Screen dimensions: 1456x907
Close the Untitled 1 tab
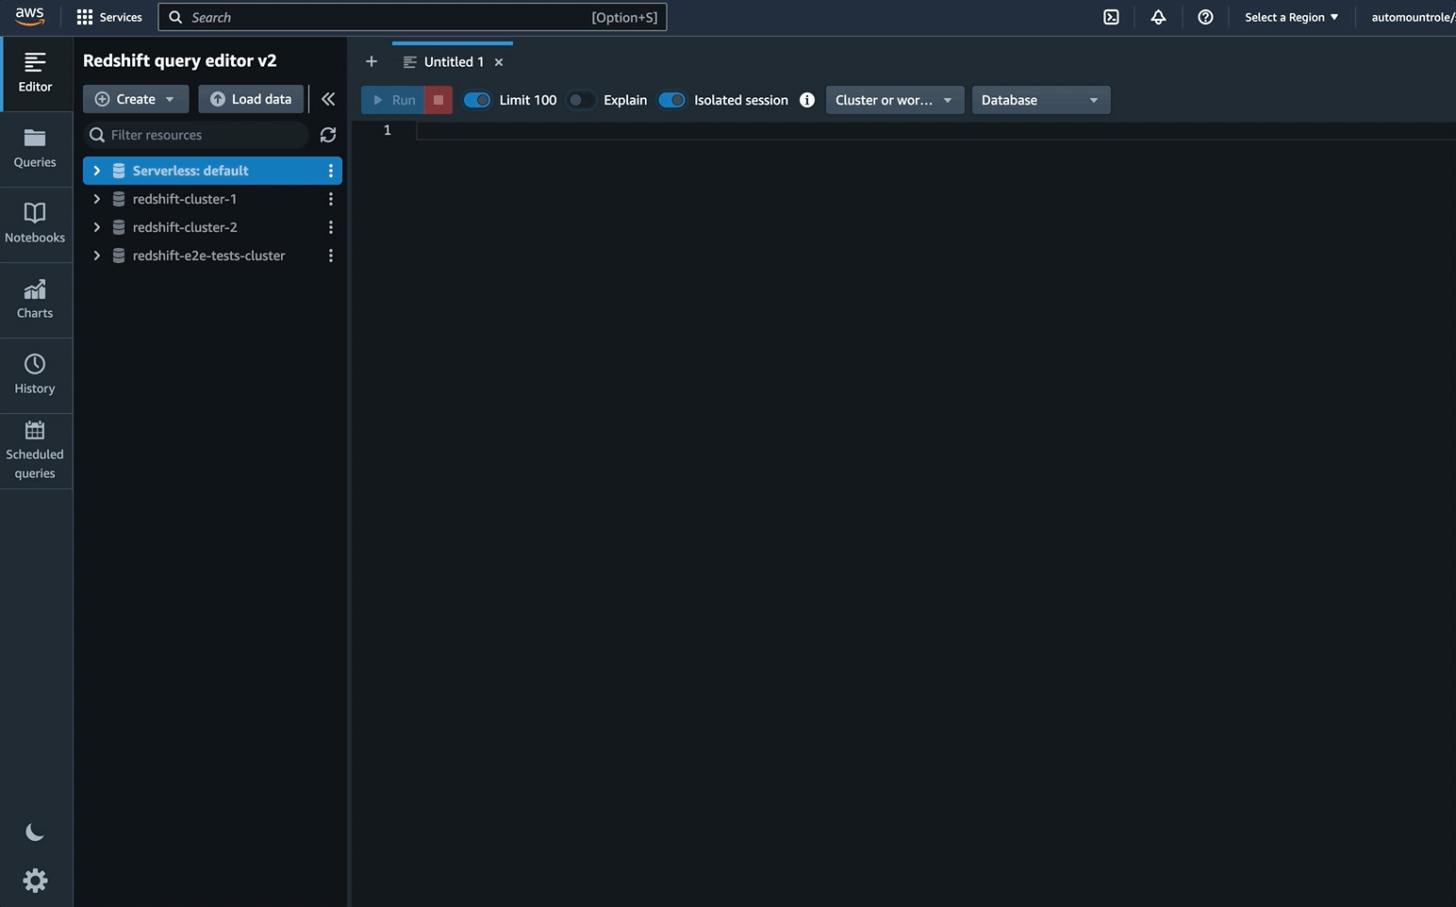coord(499,62)
